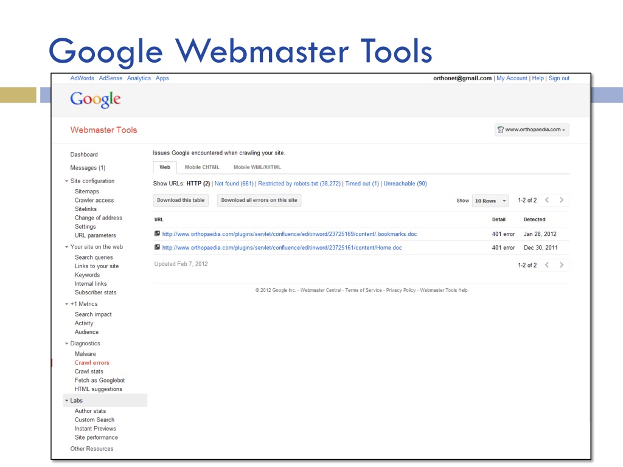The width and height of the screenshot is (623, 467).
Task: Open Internal links in sidebar
Action: point(91,283)
